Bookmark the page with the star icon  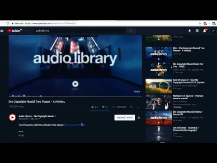point(200,24)
